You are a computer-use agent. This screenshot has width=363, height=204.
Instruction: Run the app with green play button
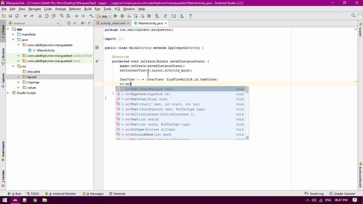pyautogui.click(x=116, y=16)
